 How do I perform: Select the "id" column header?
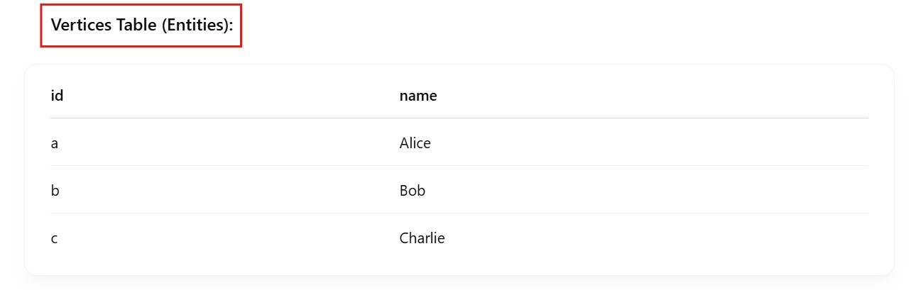[x=58, y=95]
